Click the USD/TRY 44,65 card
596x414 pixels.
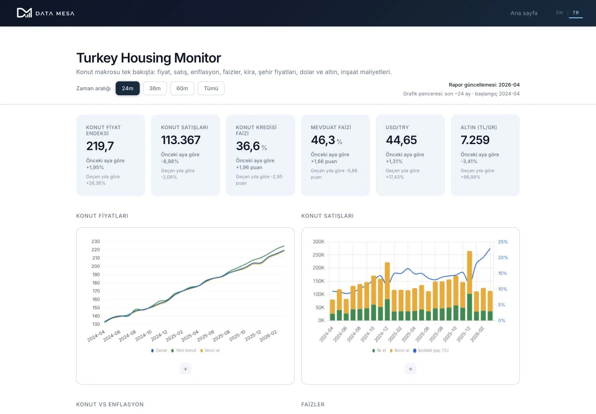coord(410,155)
